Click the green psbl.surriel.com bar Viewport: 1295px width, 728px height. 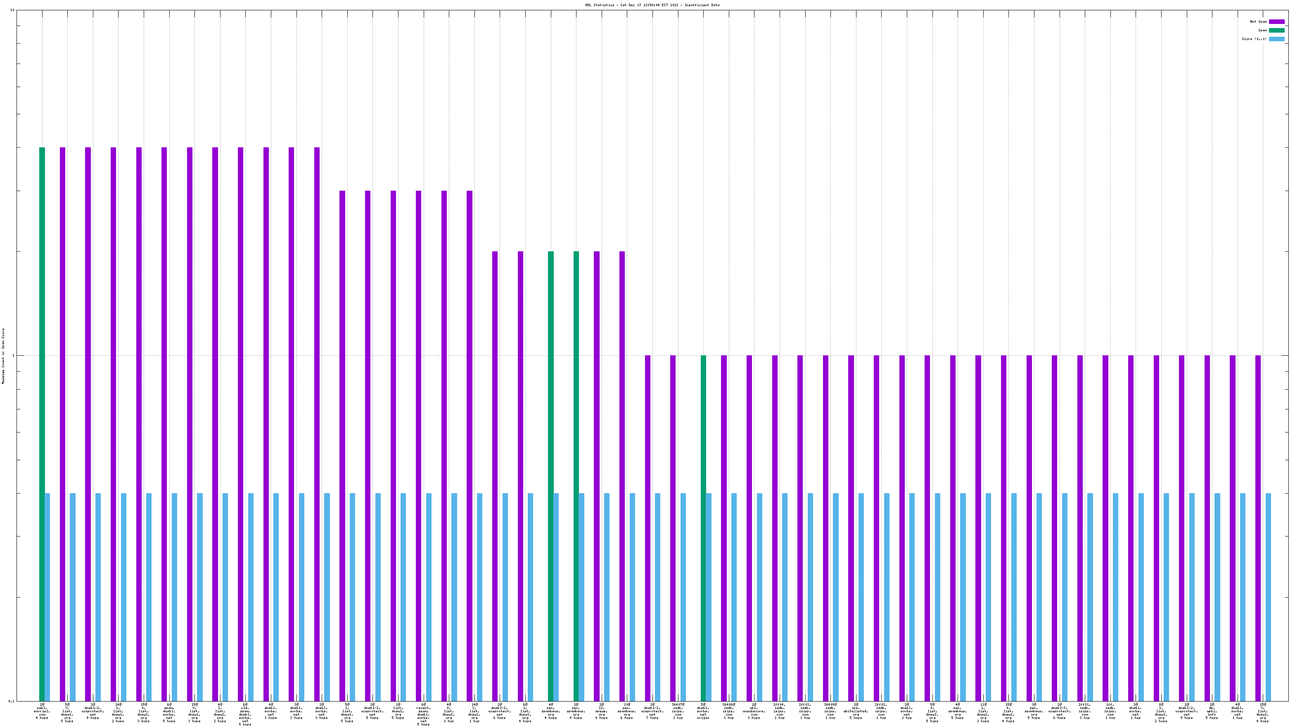click(x=42, y=422)
